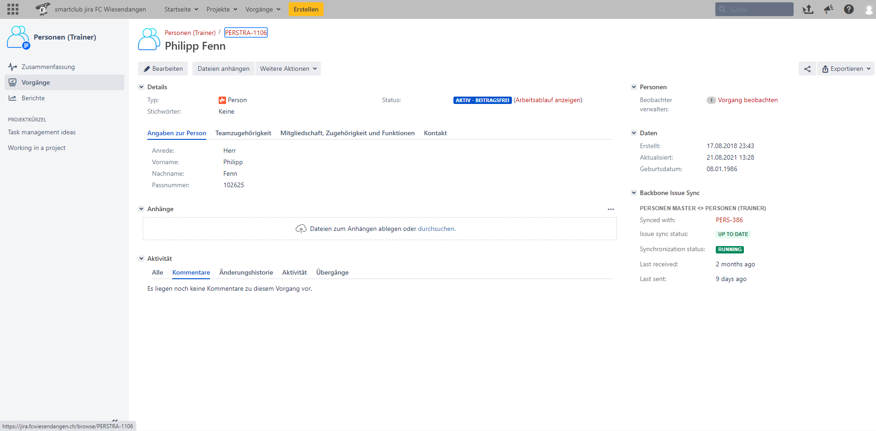This screenshot has width=876, height=431.
Task: Open attachments options three-dot menu
Action: click(x=610, y=209)
